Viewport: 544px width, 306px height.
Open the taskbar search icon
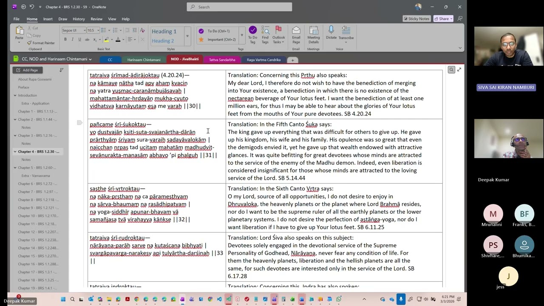(x=72, y=299)
